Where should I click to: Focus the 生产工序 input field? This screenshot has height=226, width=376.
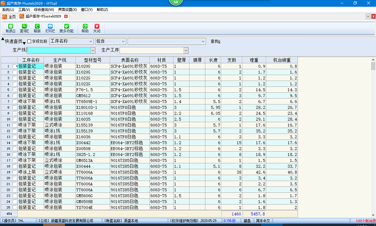coord(152,50)
